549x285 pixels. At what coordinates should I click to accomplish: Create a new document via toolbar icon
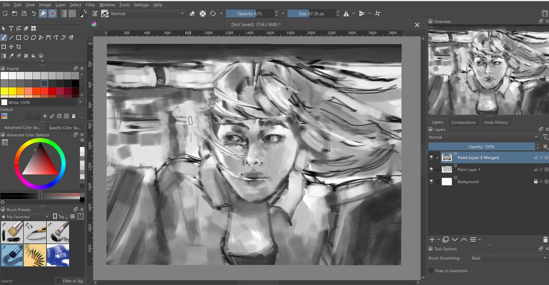point(5,14)
